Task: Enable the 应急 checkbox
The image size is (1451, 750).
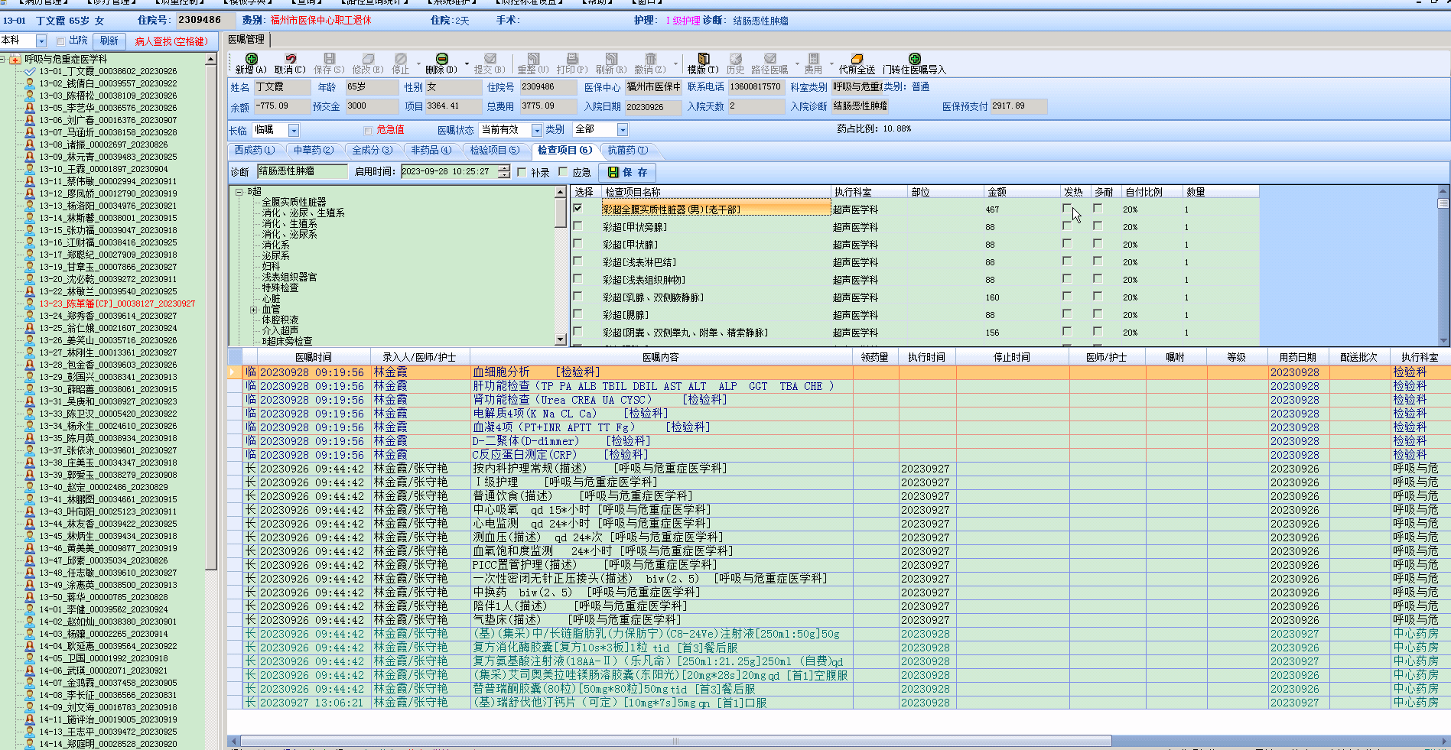Action: (564, 172)
